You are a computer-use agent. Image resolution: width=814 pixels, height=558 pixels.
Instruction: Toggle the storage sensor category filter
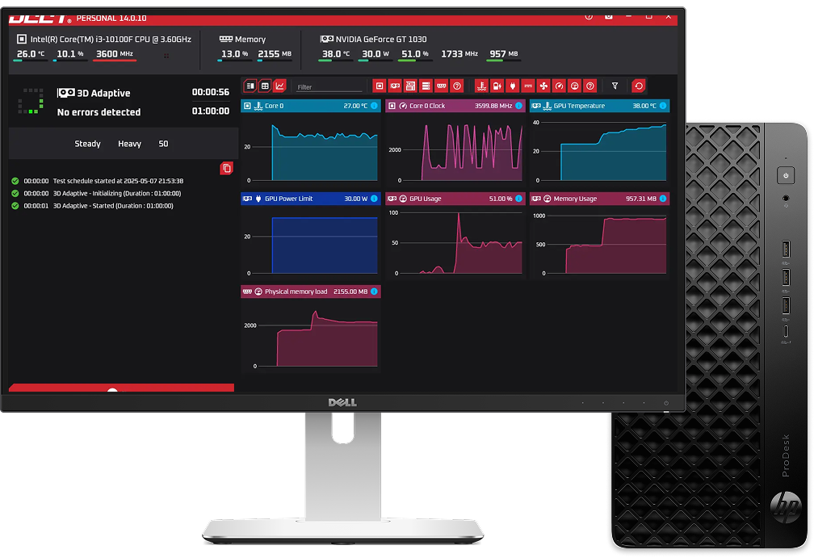426,86
